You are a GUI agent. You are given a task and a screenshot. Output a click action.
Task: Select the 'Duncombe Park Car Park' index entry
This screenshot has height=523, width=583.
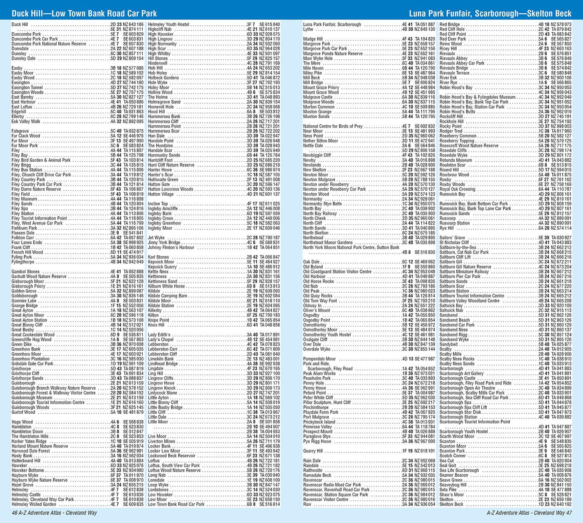click(x=78, y=39)
